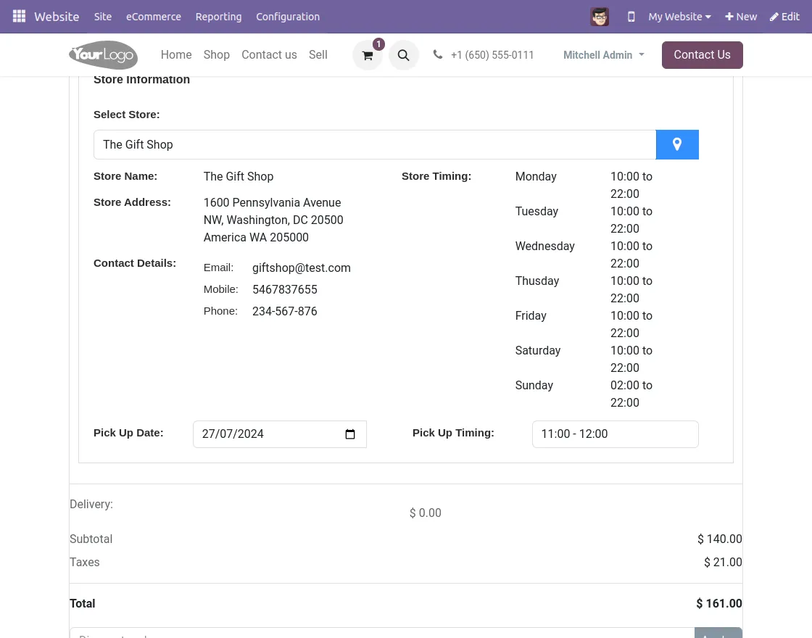Open the Reporting menu
Screen dimensions: 812x638
[218, 17]
